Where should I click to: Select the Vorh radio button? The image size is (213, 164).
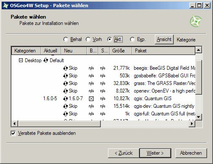click(88, 39)
